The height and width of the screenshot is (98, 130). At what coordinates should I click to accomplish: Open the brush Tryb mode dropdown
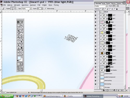click(27, 9)
